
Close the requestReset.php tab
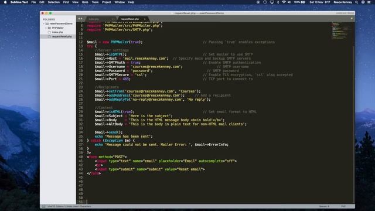click(145, 19)
